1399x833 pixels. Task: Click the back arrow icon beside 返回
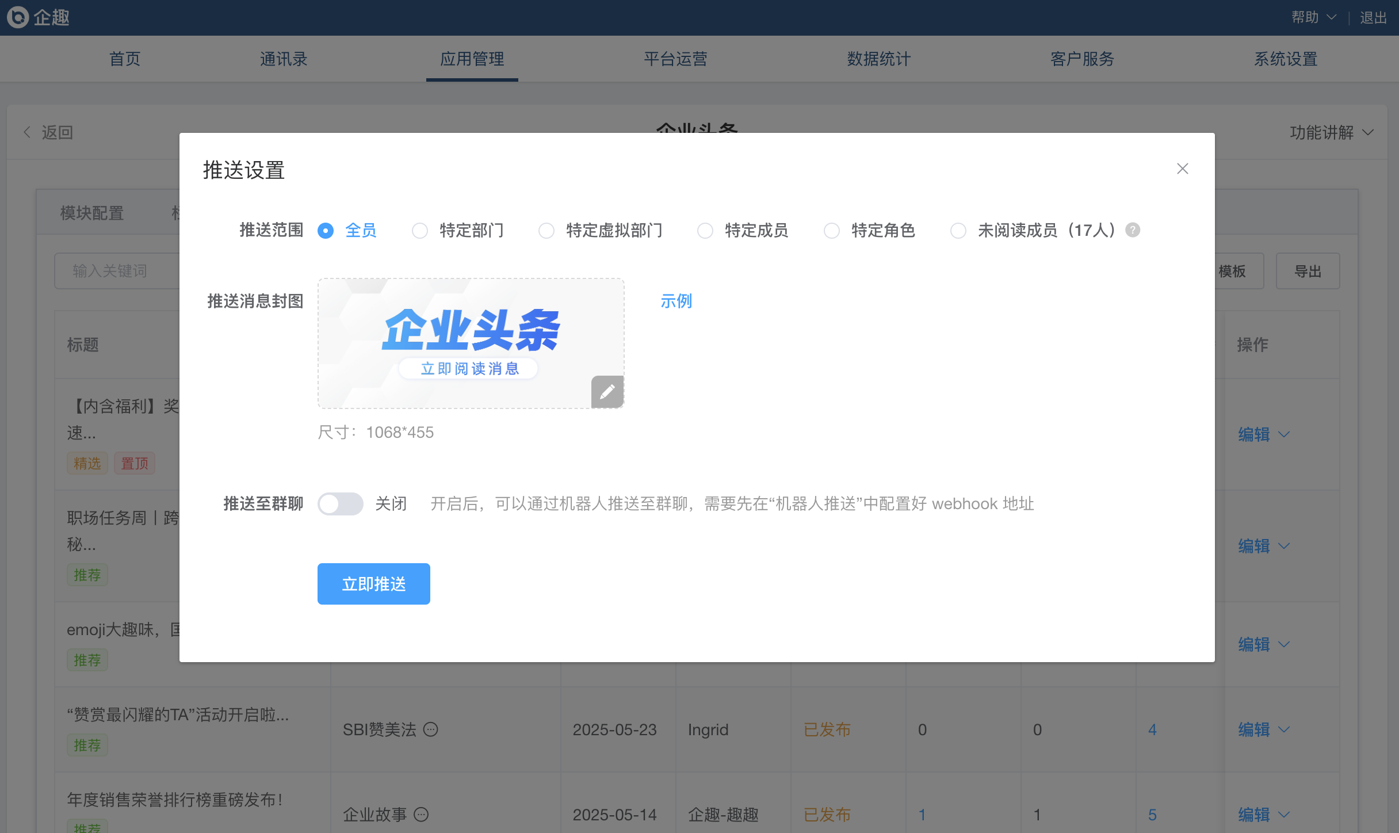[27, 132]
